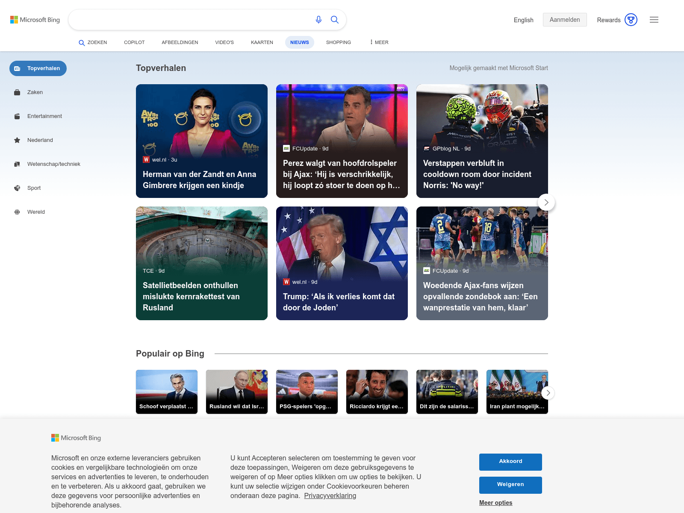Open 'Rusland wil dat Isr…' popular card
The height and width of the screenshot is (513, 684).
(237, 392)
